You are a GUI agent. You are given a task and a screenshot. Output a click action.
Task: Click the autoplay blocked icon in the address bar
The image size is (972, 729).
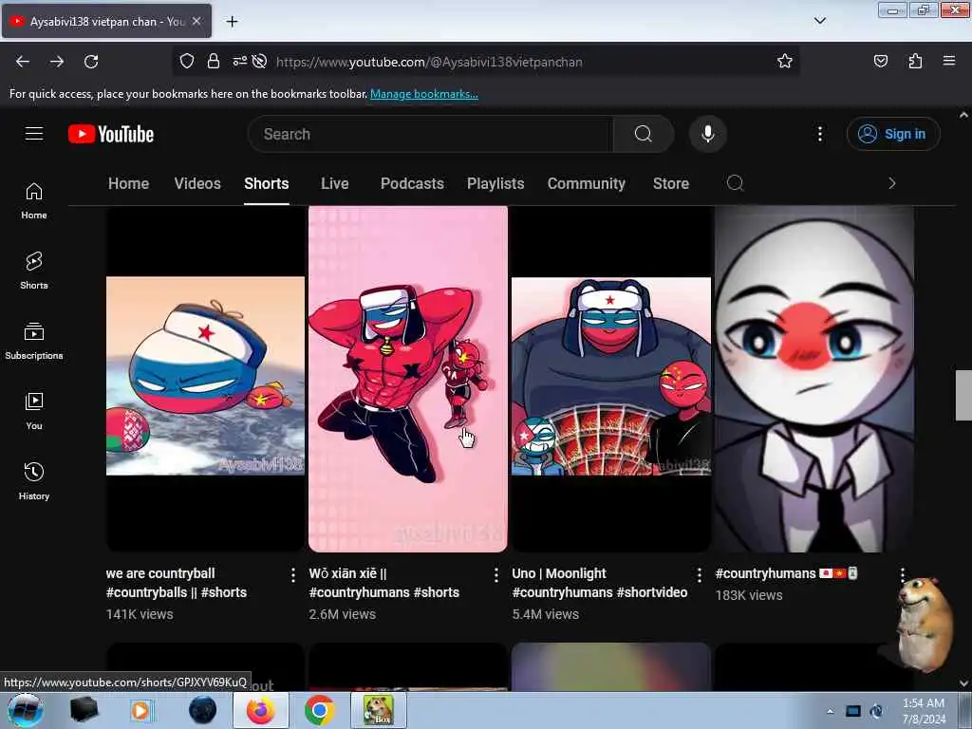[x=260, y=62]
